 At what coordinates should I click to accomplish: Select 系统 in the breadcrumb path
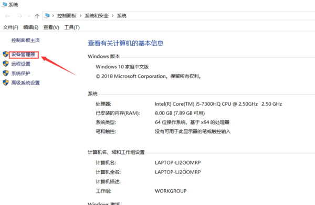click(122, 16)
